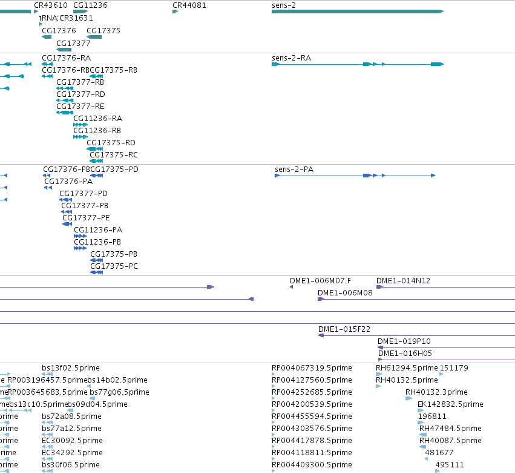
Task: Click the RP004067319.5prime EST label
Action: [x=312, y=368]
